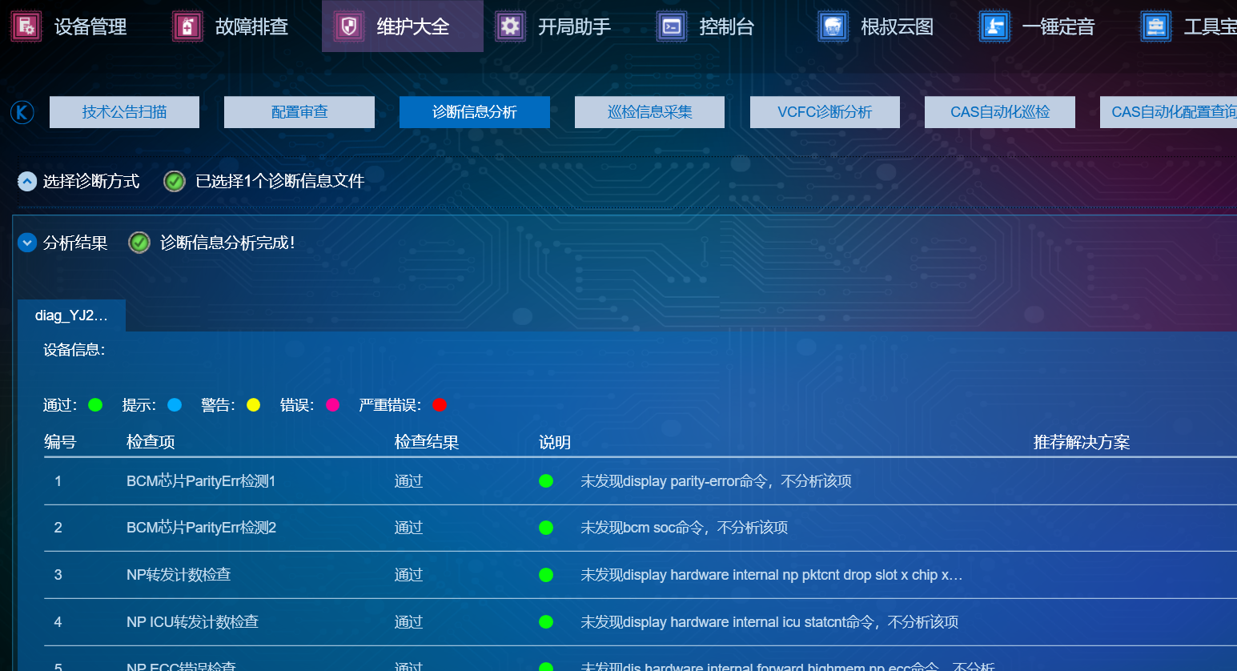
Task: Collapse the 选择诊断方式 section
Action: pos(27,182)
